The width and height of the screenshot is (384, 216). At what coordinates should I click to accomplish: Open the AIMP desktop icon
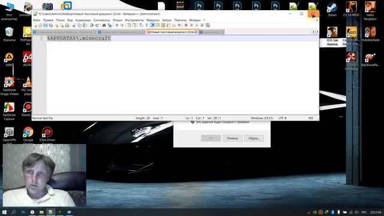[x=10, y=59]
